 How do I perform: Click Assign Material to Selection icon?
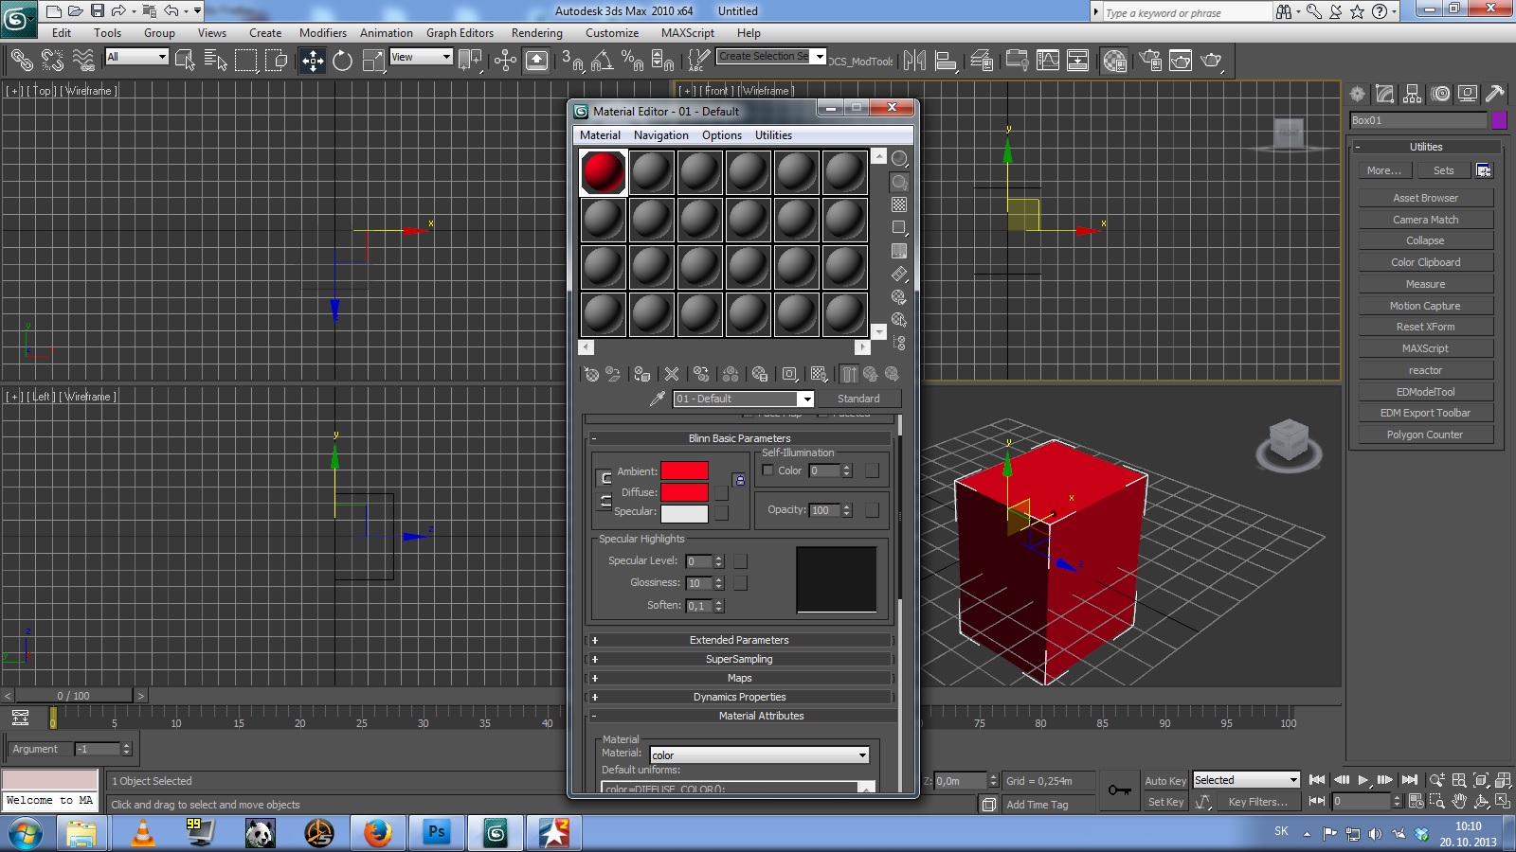tap(642, 374)
